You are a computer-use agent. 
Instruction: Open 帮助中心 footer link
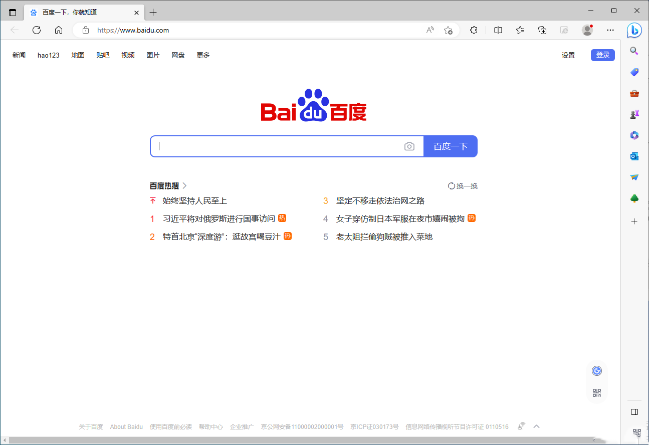[211, 427]
